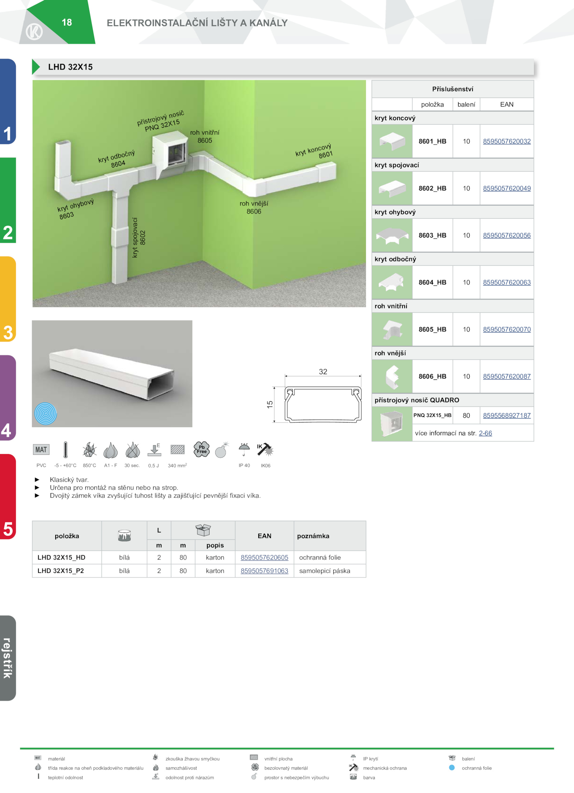This screenshot has width=574, height=793.
Task: Click the 8605_HB inner corner thumbnail
Action: 392,329
